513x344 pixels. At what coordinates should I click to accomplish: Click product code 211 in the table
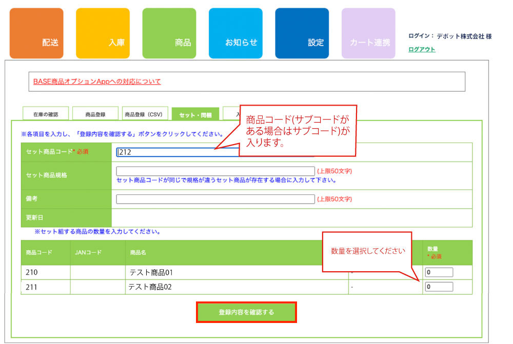coord(32,287)
